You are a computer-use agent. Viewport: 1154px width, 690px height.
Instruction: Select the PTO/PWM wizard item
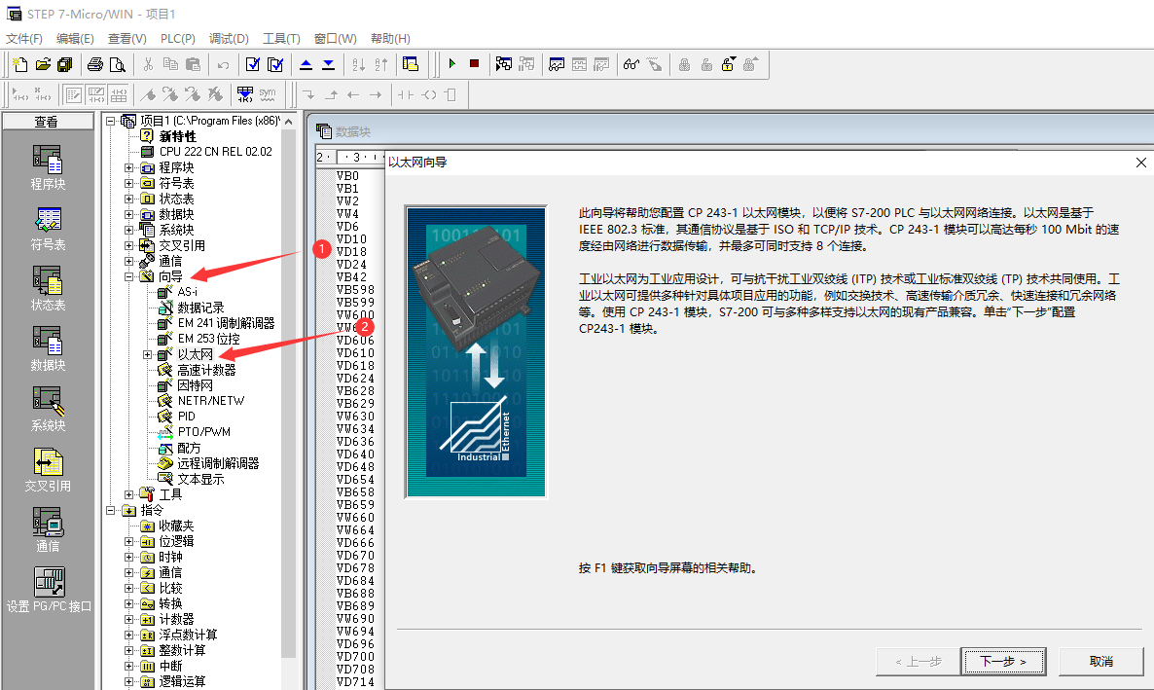coord(204,431)
